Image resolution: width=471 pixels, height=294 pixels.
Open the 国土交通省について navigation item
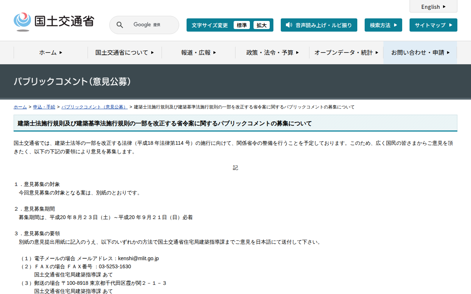tap(124, 53)
